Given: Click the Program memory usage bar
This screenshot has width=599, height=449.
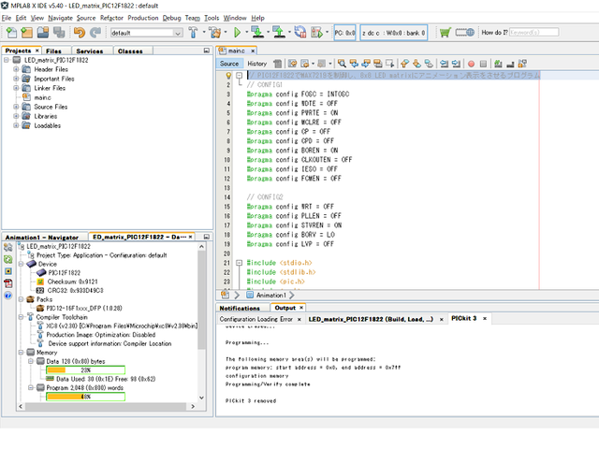Looking at the screenshot, I should tap(86, 396).
